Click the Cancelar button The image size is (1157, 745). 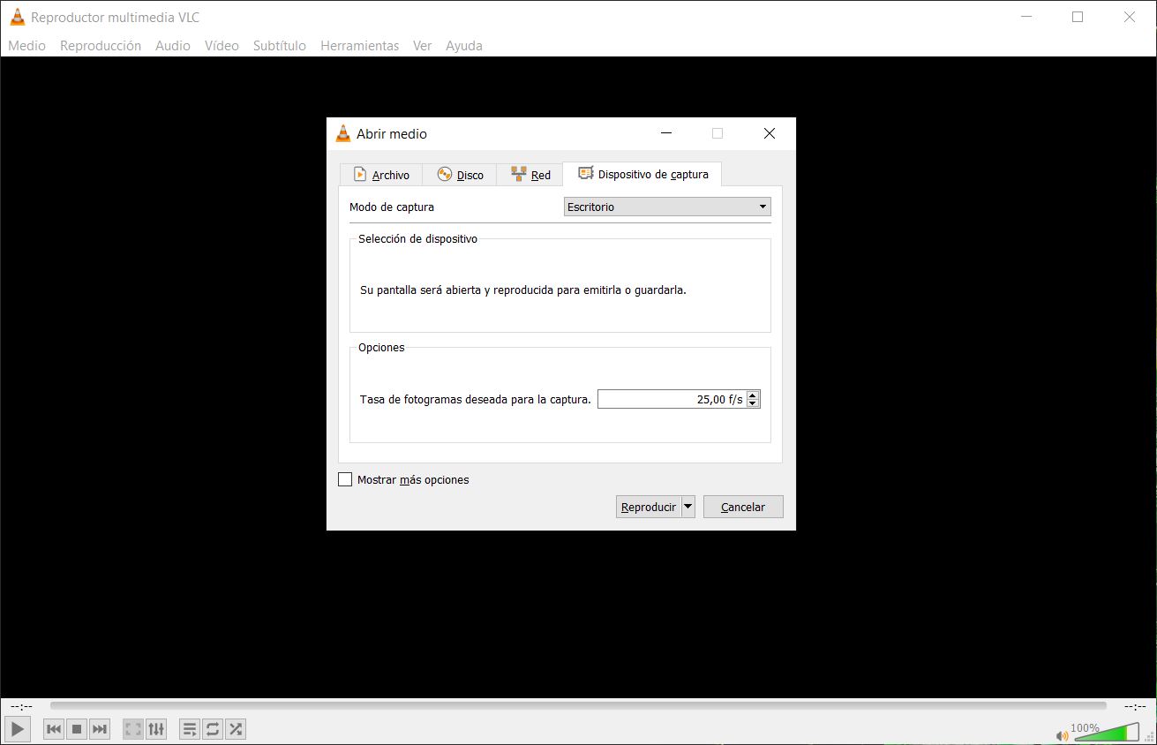pyautogui.click(x=742, y=507)
